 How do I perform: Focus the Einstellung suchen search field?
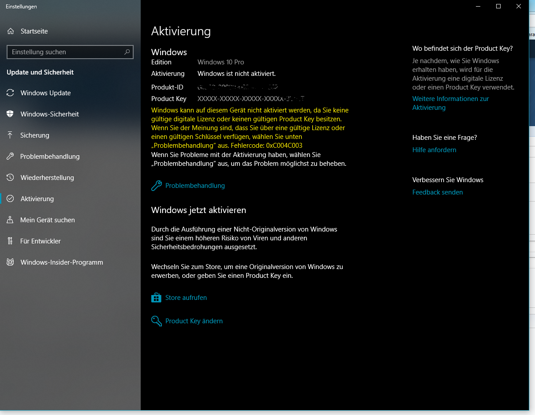pos(70,52)
